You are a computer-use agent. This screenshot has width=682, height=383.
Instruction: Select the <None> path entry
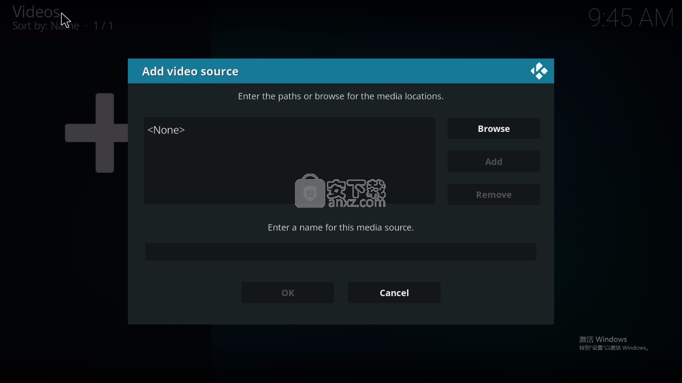289,130
